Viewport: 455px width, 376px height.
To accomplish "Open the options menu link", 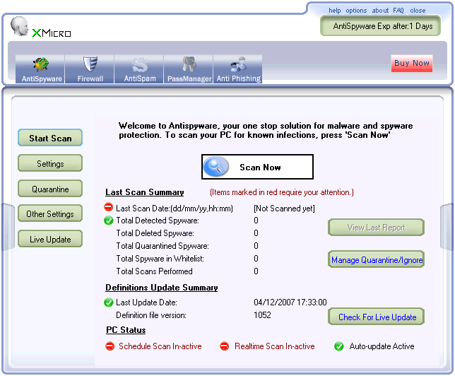I will coord(356,11).
